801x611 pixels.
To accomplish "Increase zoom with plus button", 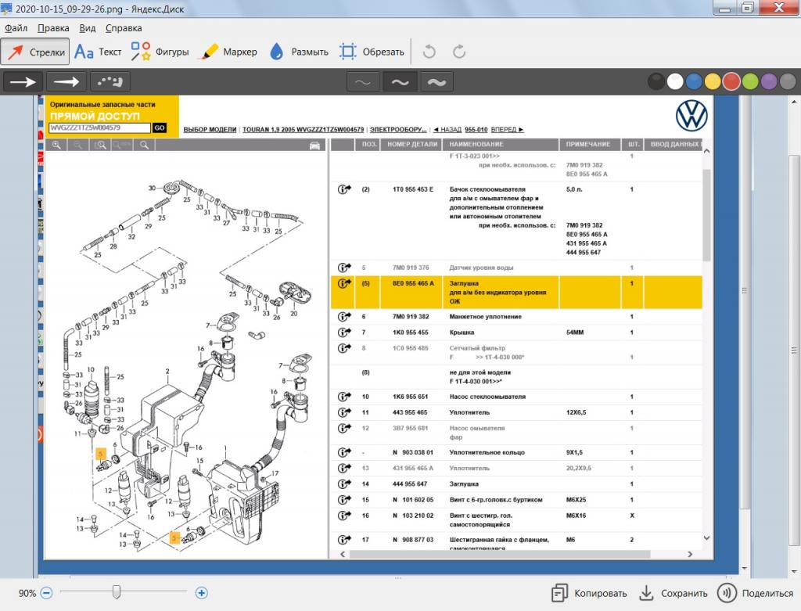I will (201, 593).
